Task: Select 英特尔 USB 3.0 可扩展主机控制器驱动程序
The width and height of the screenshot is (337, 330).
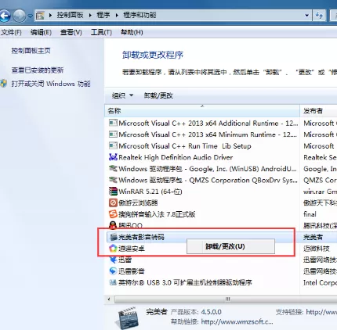Action: pos(185,282)
